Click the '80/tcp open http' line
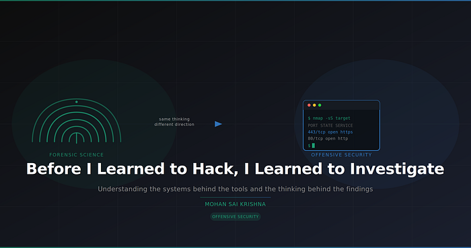 (328, 138)
